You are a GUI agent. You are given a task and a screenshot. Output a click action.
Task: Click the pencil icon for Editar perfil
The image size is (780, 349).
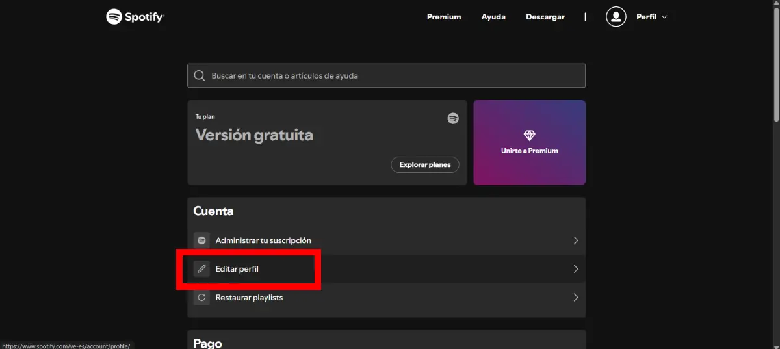(201, 269)
